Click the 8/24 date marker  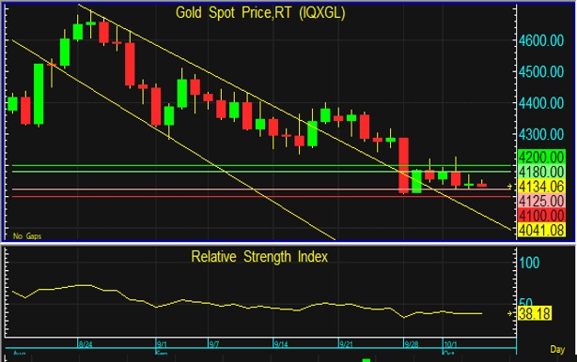coord(86,344)
